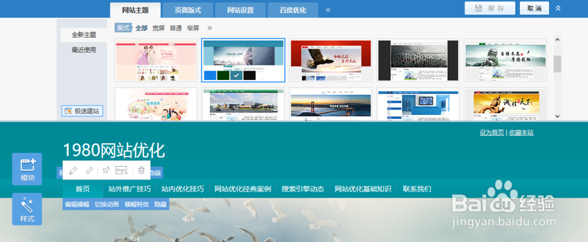Open the 站外推广技巧 navigation item
This screenshot has height=242, width=588.
[x=129, y=188]
